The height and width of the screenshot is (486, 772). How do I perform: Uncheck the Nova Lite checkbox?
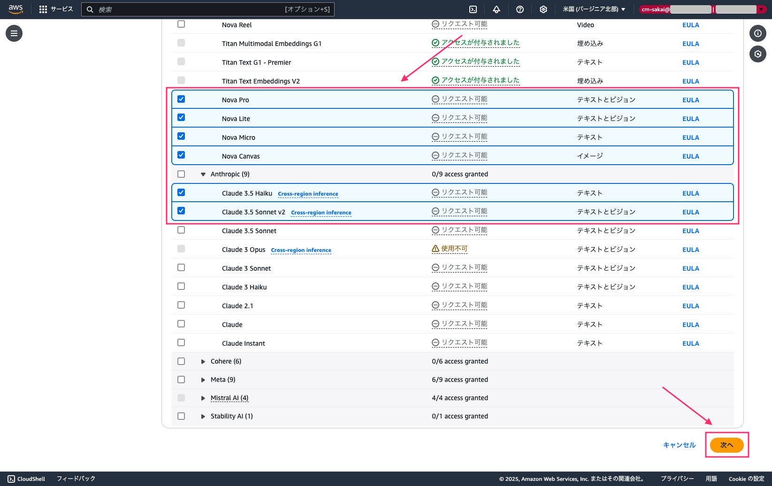[x=181, y=117]
